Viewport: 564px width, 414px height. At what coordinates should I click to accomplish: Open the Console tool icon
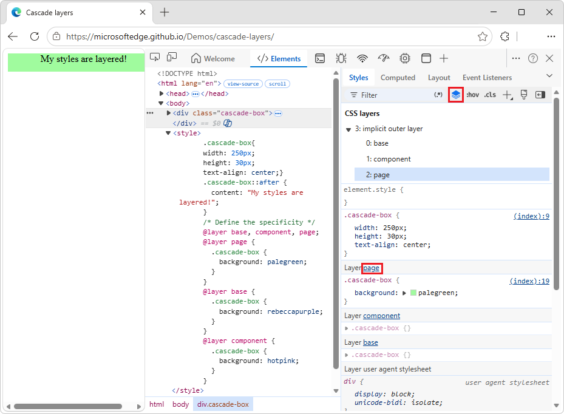tap(320, 58)
